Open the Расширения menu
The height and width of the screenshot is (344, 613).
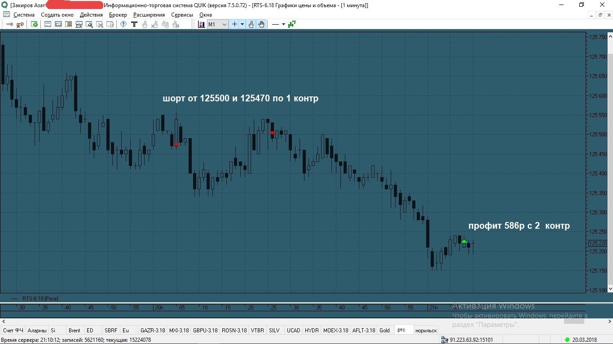pos(149,15)
